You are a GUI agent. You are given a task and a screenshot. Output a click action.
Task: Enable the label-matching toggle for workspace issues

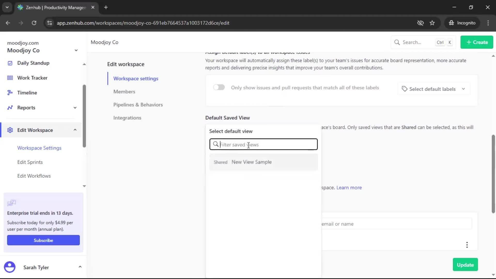click(x=219, y=87)
